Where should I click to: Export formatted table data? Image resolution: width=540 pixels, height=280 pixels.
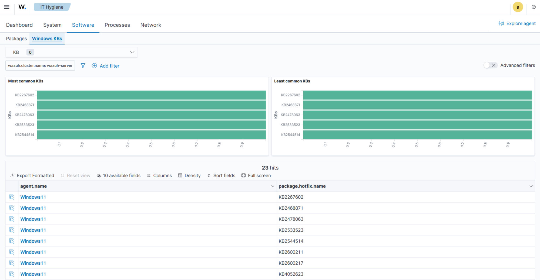pos(32,176)
